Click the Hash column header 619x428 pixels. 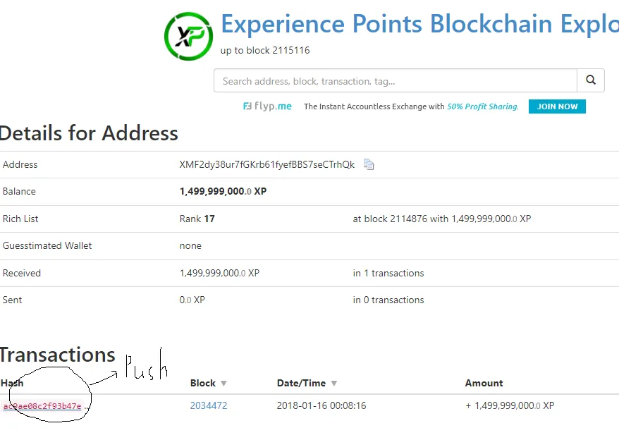click(12, 383)
